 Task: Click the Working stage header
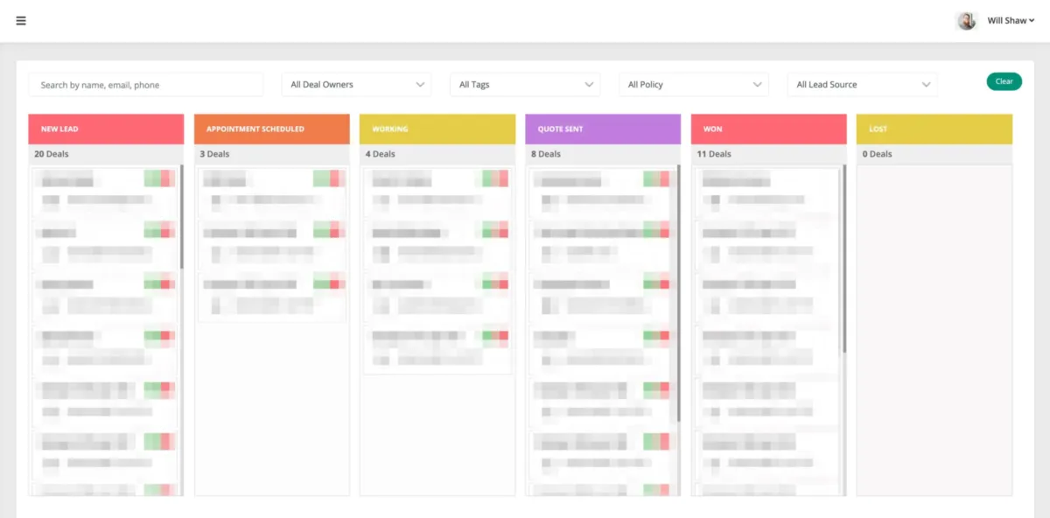437,129
